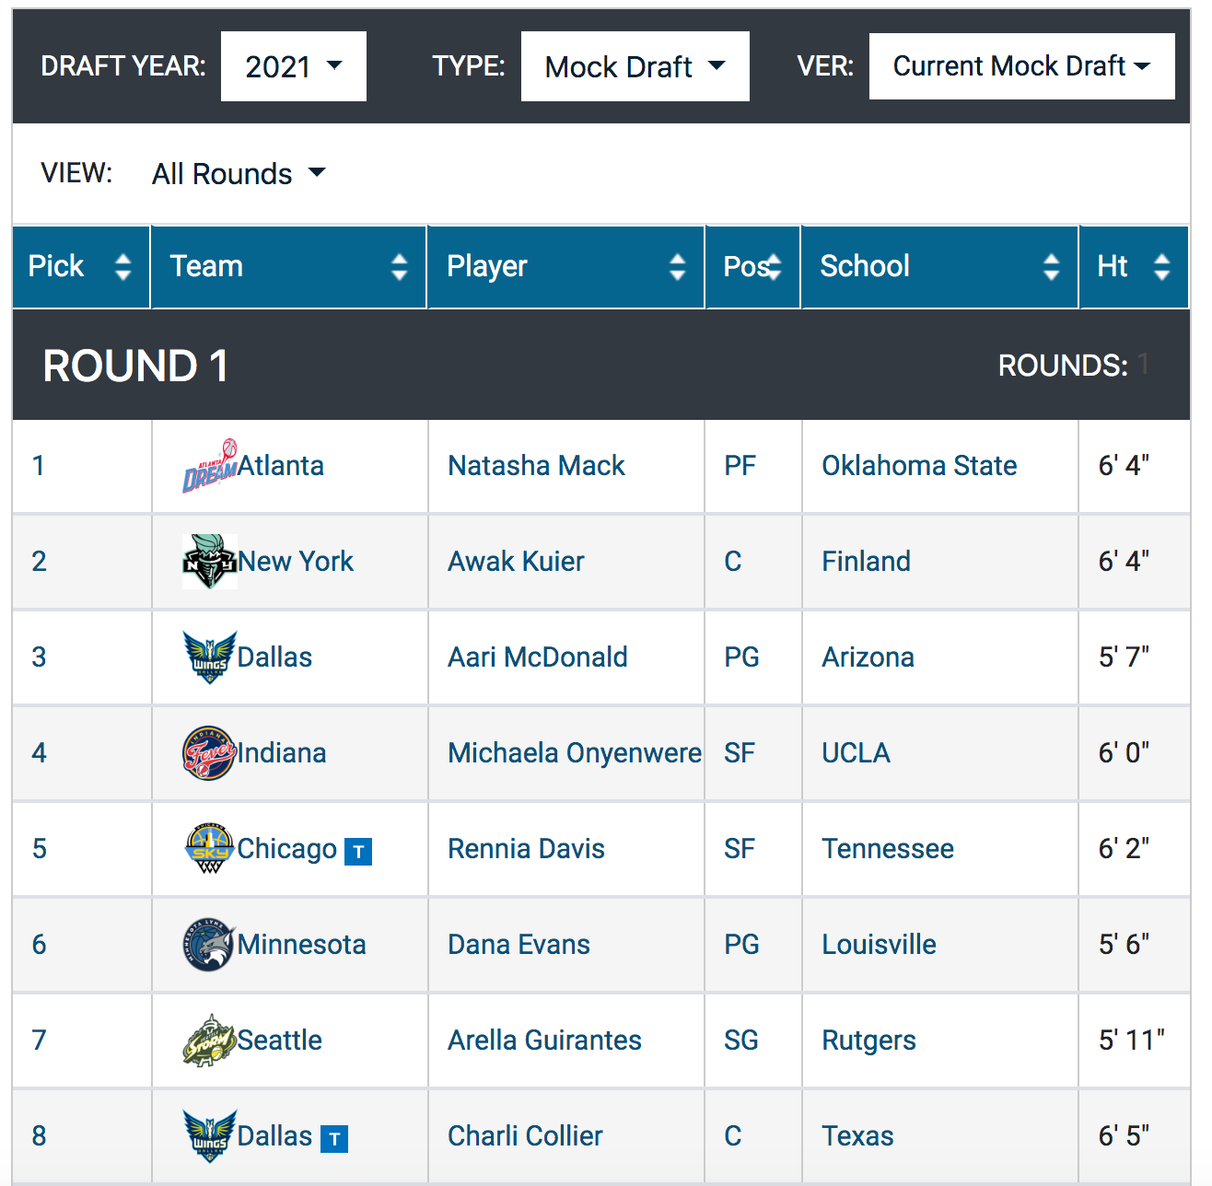Click the Minnesota Lynx team logo

point(210,945)
